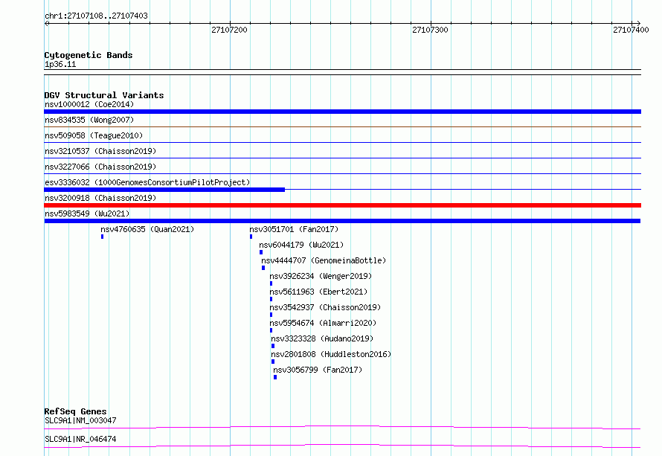Select variant nsv3200918 (Chaisson2019) label
Viewport: 662px width, 456px height.
[x=100, y=198]
